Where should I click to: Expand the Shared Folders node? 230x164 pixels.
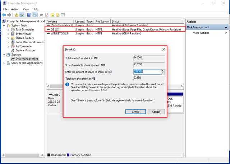coord(8,38)
